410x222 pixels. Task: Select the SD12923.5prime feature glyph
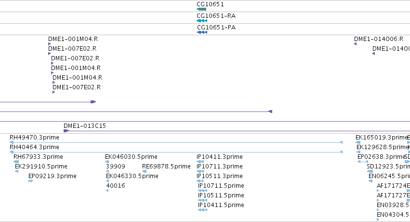pyautogui.click(x=370, y=171)
